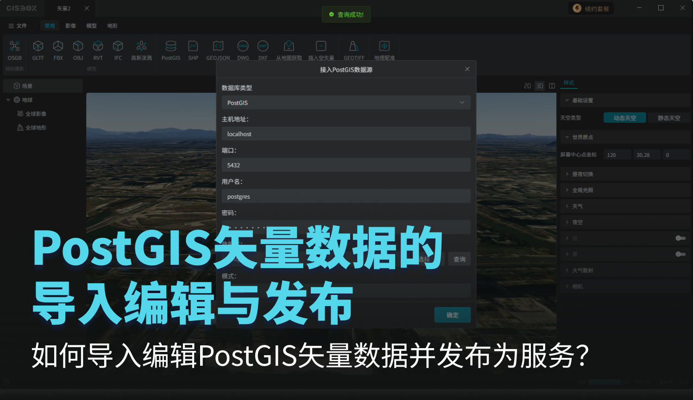Select the GLTF model import icon

coord(38,46)
